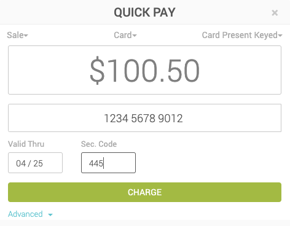The height and width of the screenshot is (226, 290).
Task: Open the Card payment method dropdown
Action: [125, 35]
